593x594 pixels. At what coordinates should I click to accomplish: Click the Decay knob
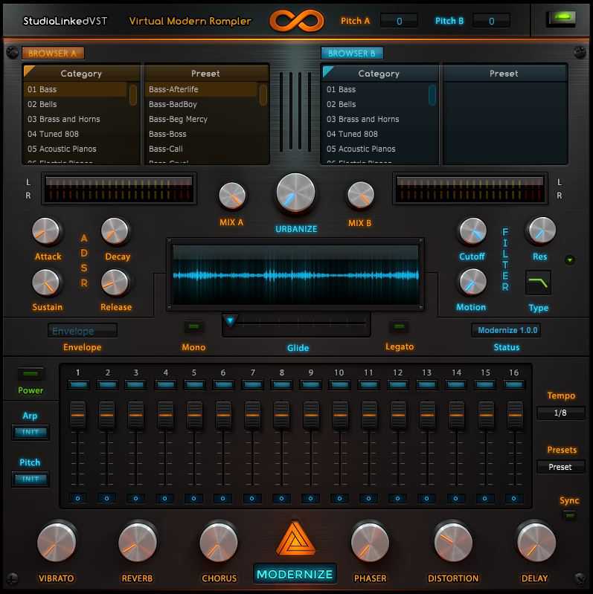tap(115, 231)
